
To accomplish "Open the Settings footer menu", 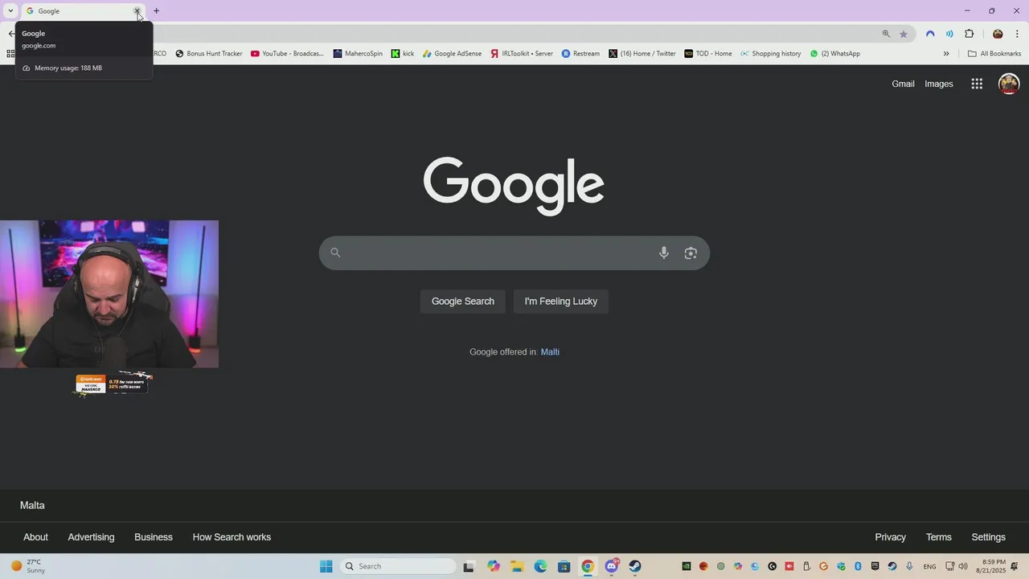I will (x=988, y=537).
